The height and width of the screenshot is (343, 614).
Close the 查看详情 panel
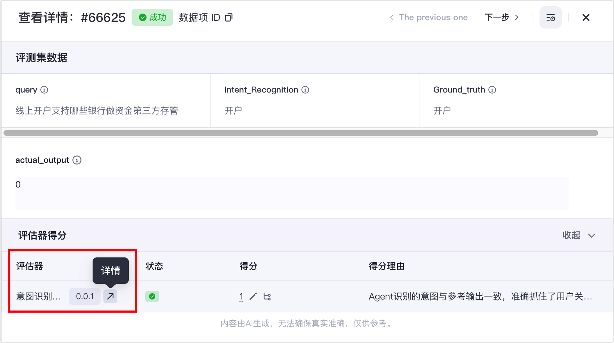point(586,17)
